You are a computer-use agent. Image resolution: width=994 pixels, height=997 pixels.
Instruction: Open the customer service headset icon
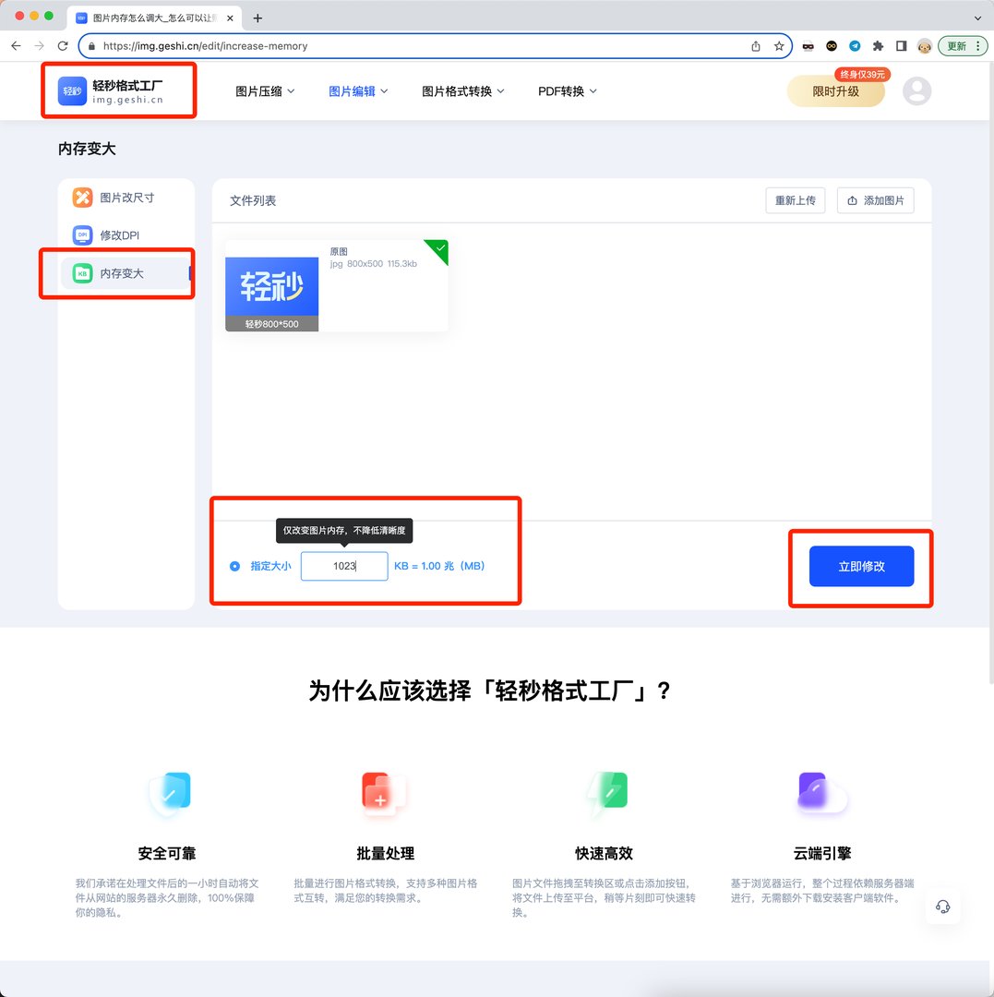pyautogui.click(x=942, y=907)
